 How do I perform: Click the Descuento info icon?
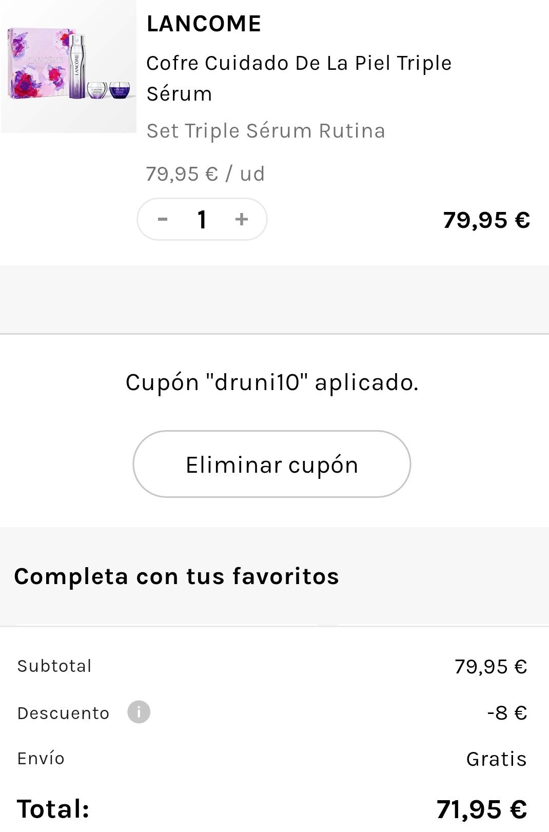tap(139, 712)
